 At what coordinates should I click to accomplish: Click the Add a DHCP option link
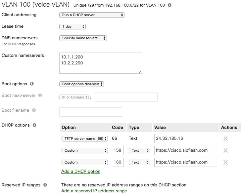click(x=81, y=171)
